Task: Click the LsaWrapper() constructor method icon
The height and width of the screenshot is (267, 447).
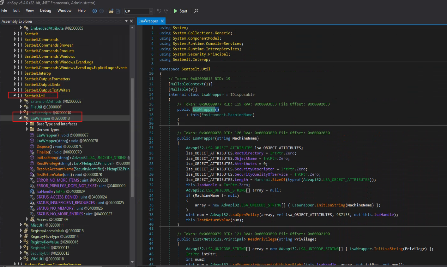Action: [x=32, y=135]
